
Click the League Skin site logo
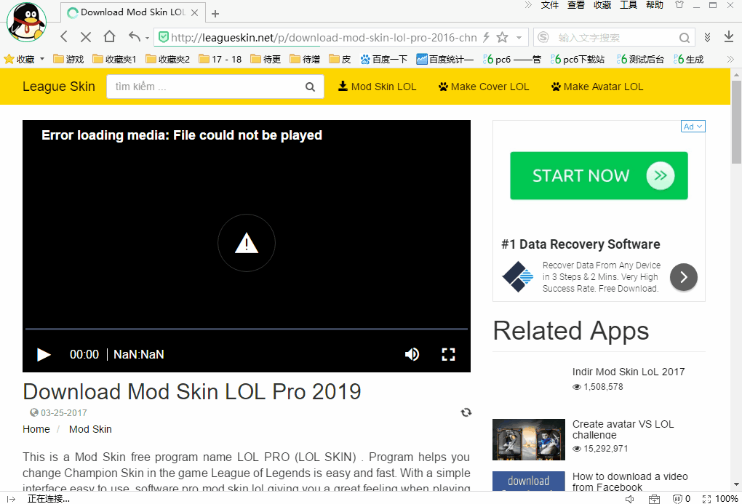click(x=59, y=87)
